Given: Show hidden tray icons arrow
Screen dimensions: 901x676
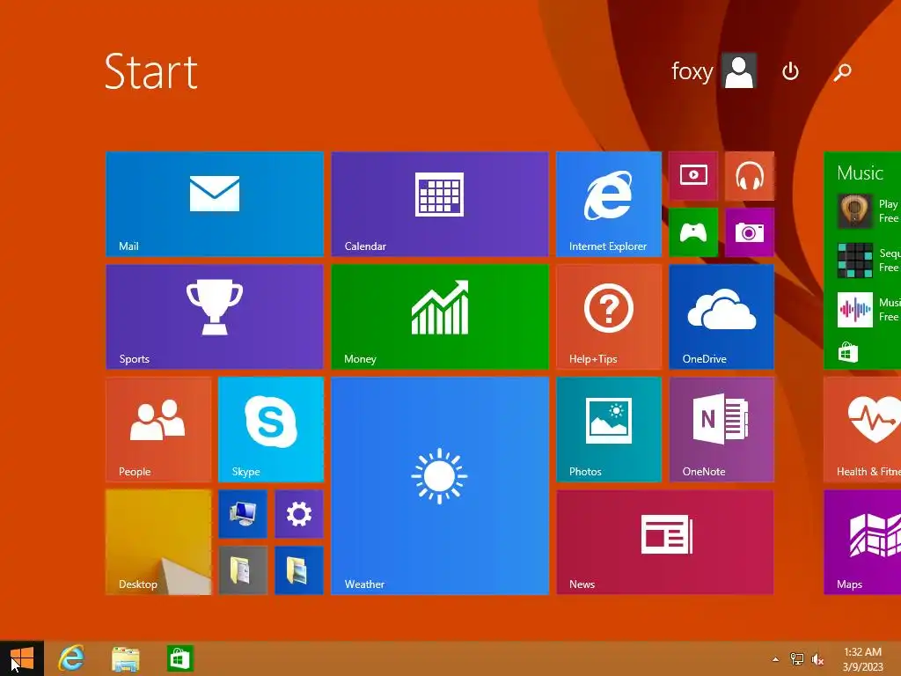Looking at the screenshot, I should (775, 659).
